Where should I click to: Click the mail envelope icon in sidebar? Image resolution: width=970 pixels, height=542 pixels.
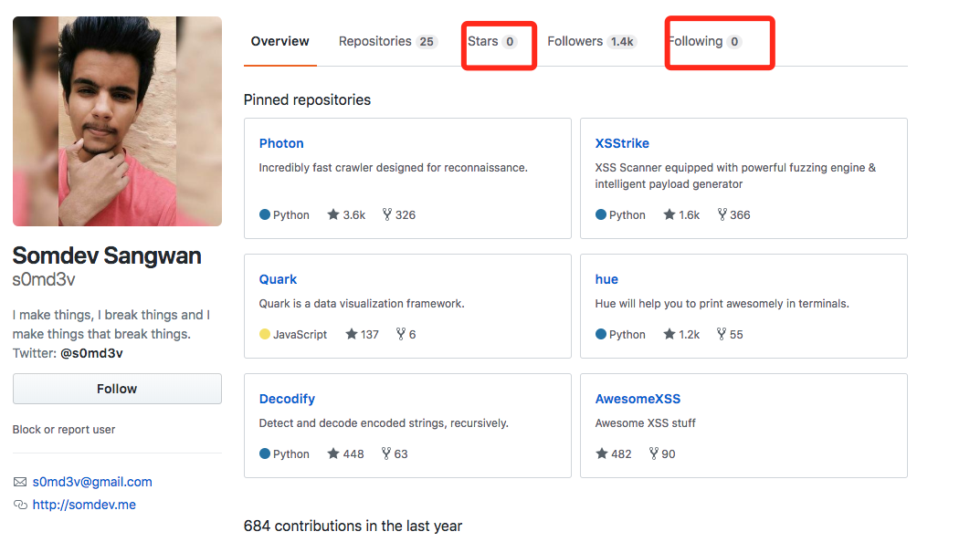(x=20, y=482)
